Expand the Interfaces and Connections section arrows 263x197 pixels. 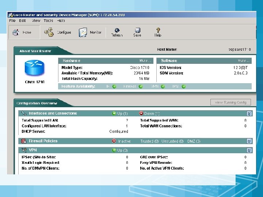pyautogui.click(x=249, y=113)
